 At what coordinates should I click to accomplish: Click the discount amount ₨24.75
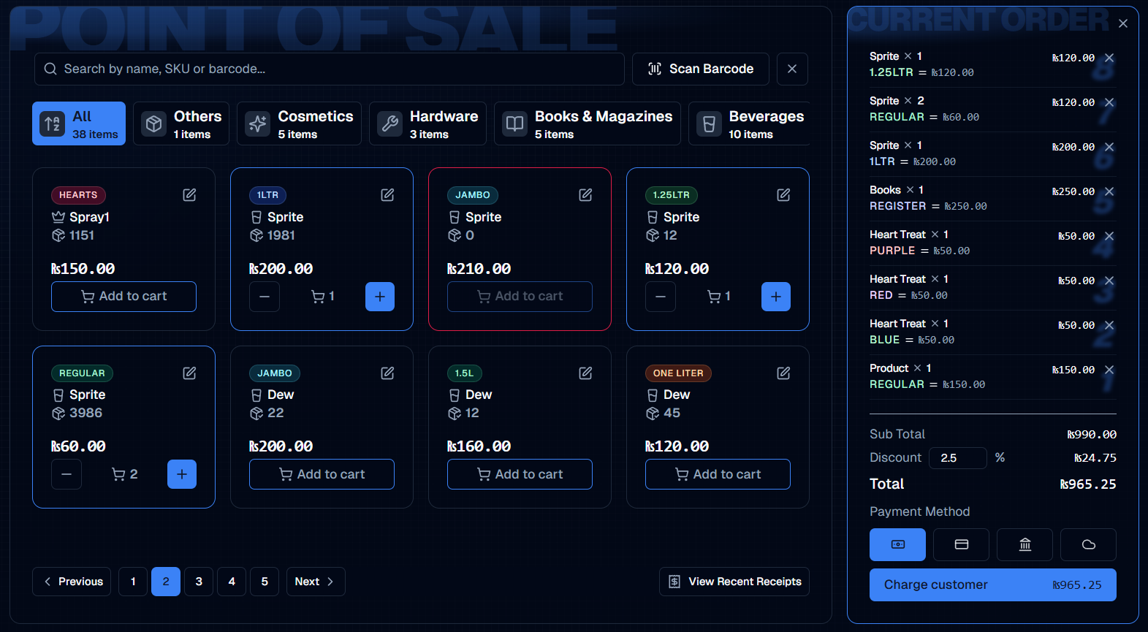click(x=1095, y=458)
